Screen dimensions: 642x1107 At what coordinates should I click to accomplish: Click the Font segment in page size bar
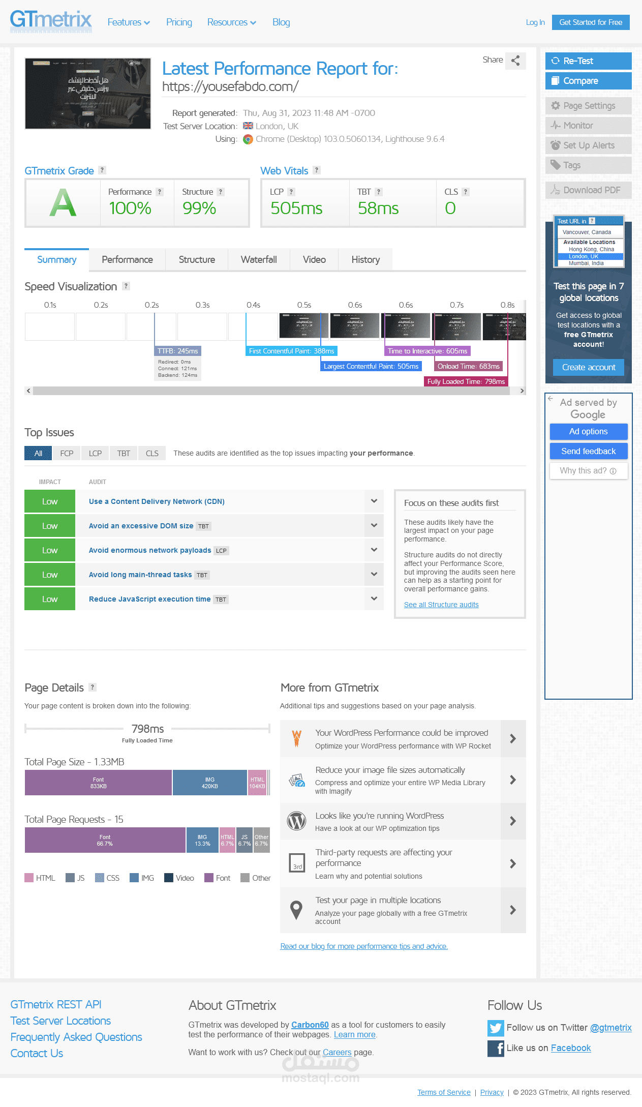(x=98, y=783)
